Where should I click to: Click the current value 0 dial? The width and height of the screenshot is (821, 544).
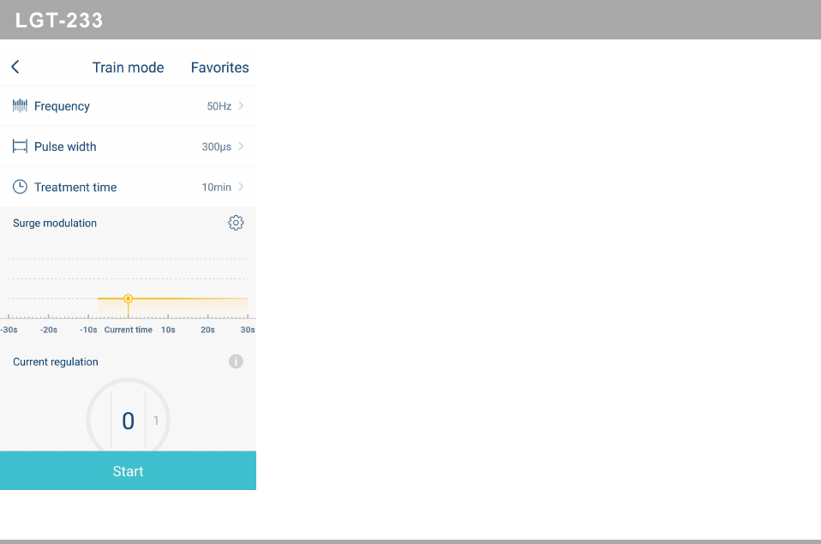(128, 421)
